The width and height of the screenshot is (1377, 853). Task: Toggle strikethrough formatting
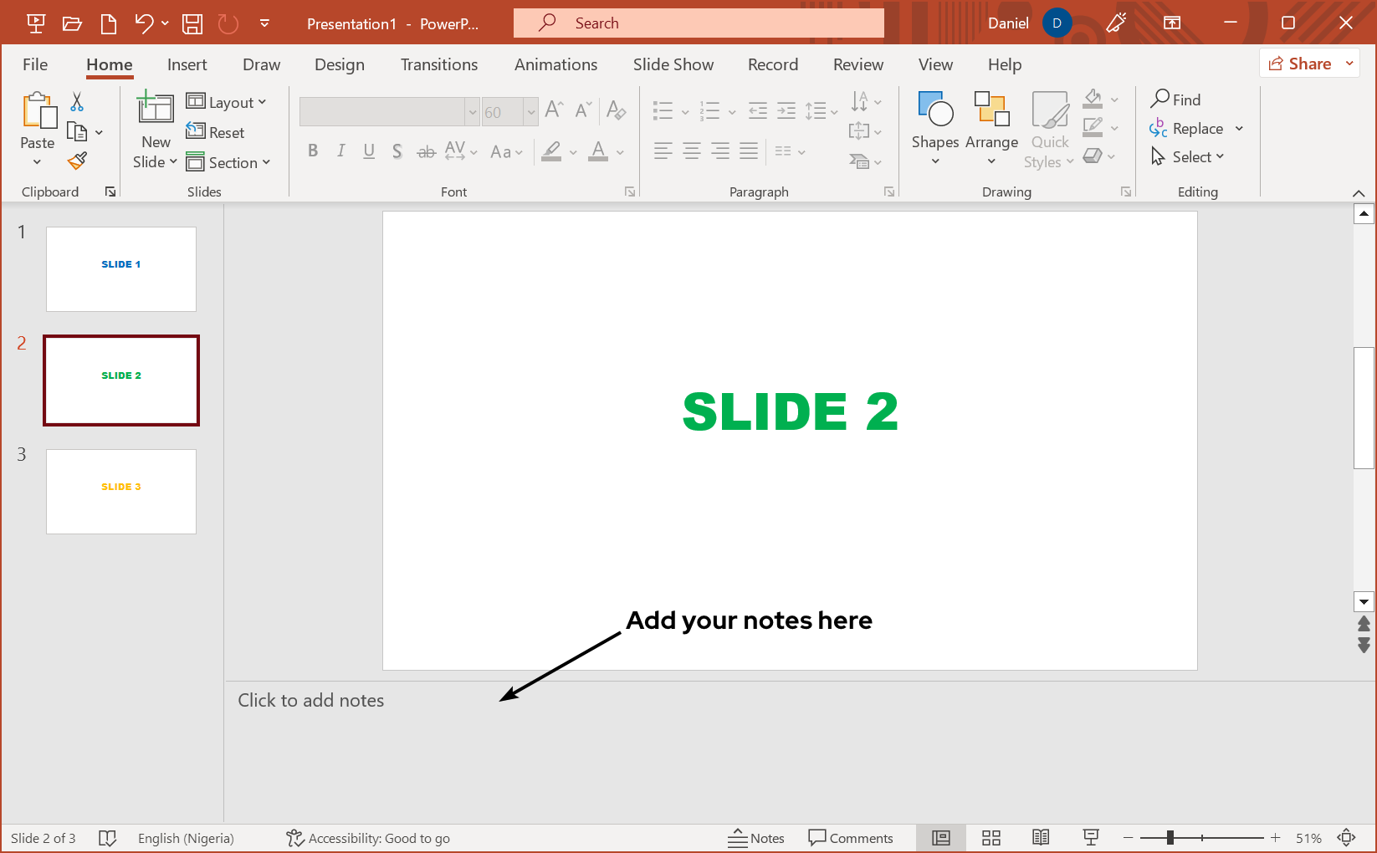point(426,151)
